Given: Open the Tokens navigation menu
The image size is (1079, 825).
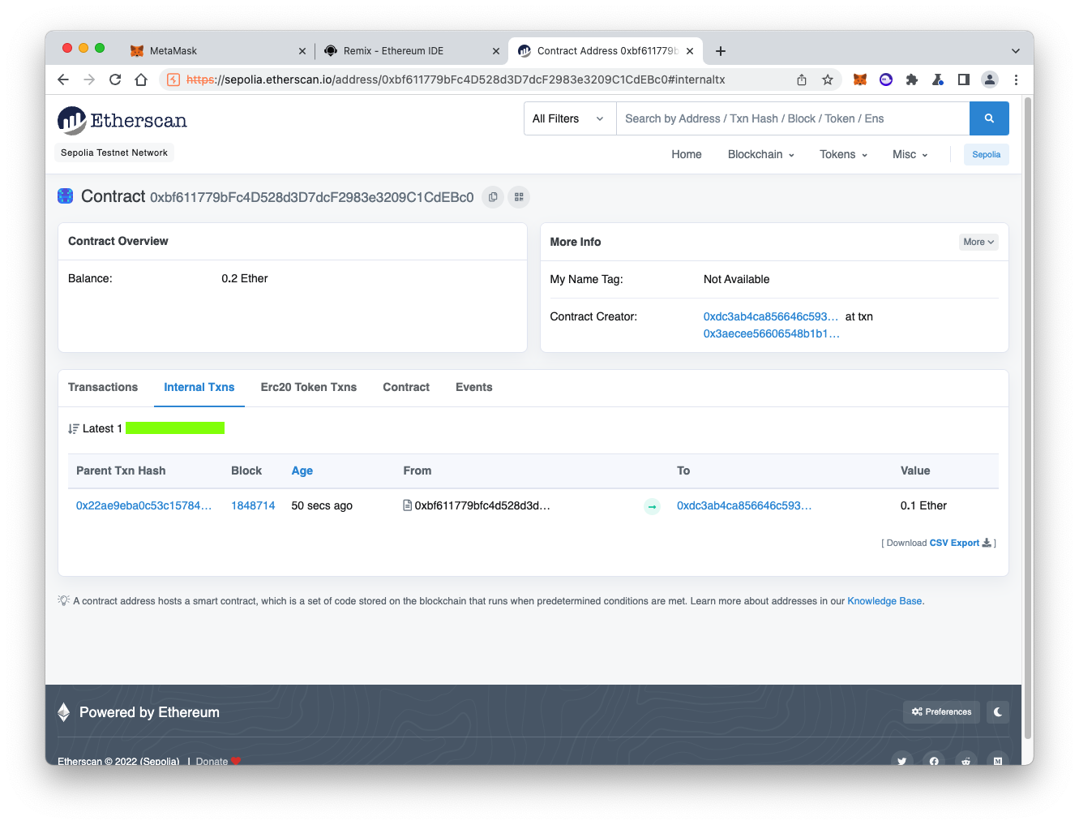Looking at the screenshot, I should (843, 154).
